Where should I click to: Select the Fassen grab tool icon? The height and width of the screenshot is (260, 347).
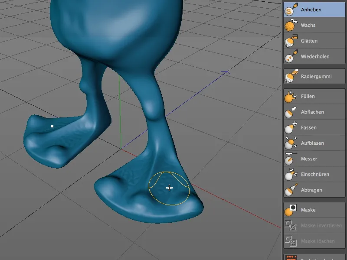(x=291, y=127)
